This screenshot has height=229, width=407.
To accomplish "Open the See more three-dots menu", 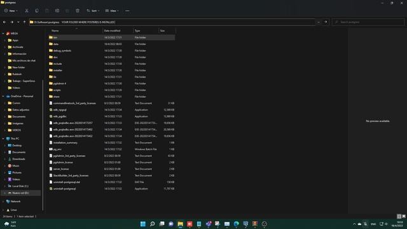I will (127, 11).
